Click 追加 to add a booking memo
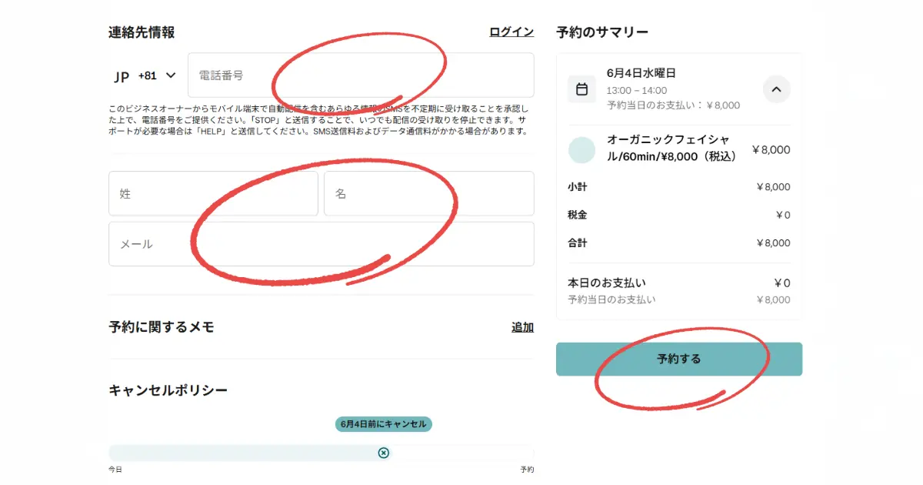Image resolution: width=923 pixels, height=485 pixels. click(x=523, y=327)
